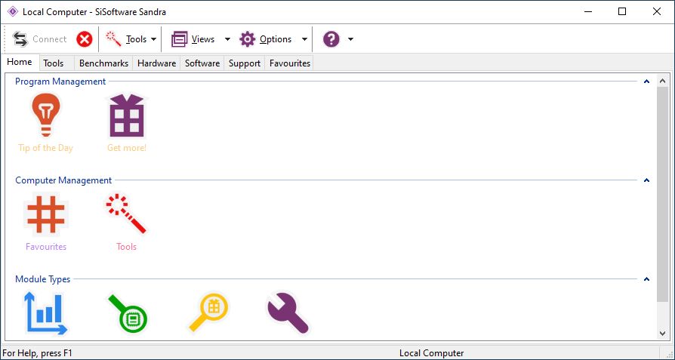The width and height of the screenshot is (675, 360).
Task: Open the Get more! gift box icon
Action: pyautogui.click(x=127, y=115)
